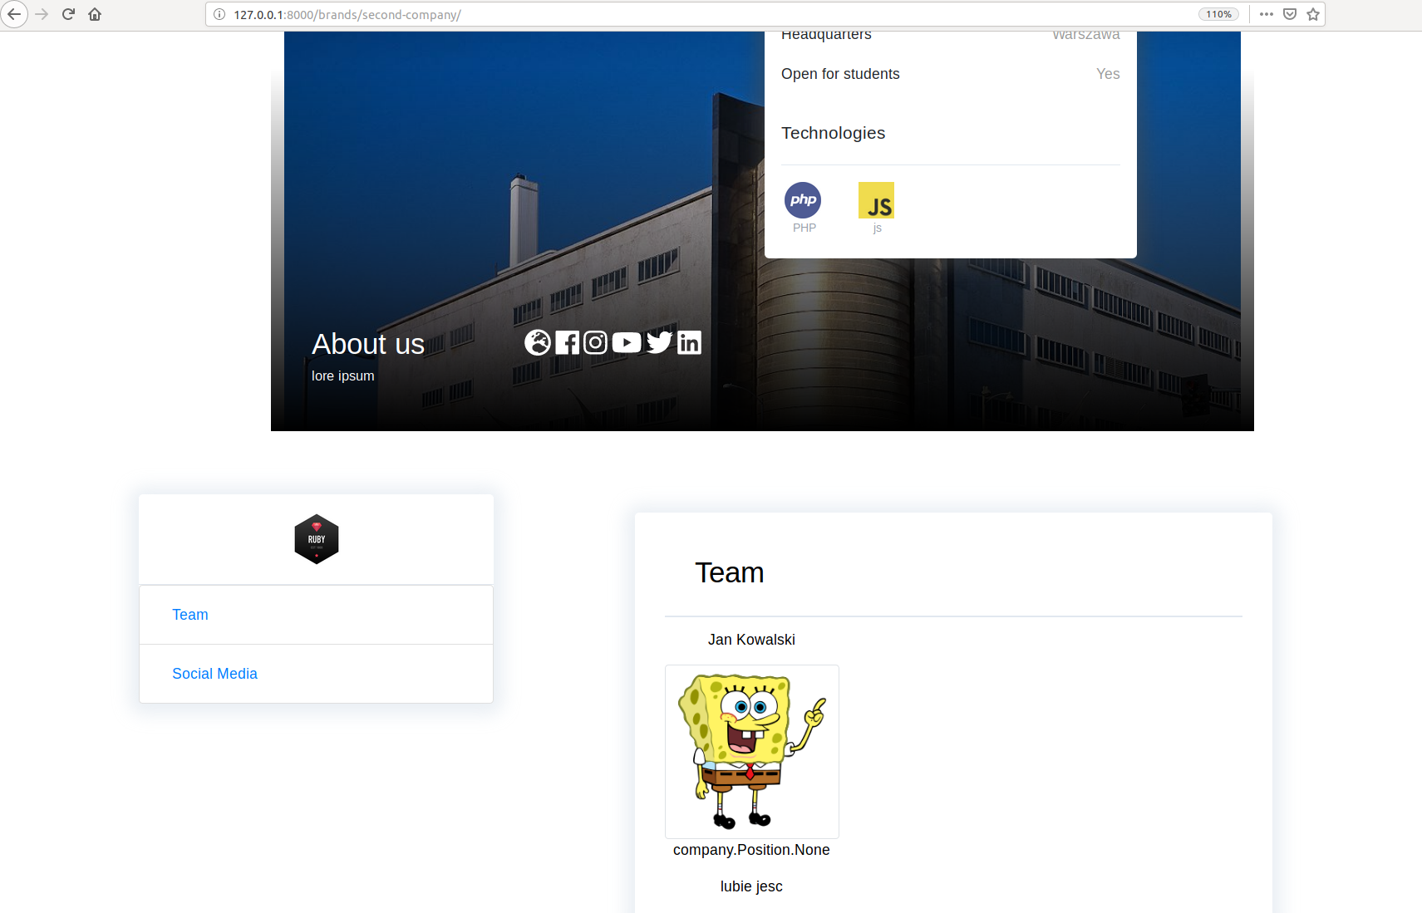Screen dimensions: 1422x913
Task: Click the 'lore ipsum' description
Action: coord(342,376)
